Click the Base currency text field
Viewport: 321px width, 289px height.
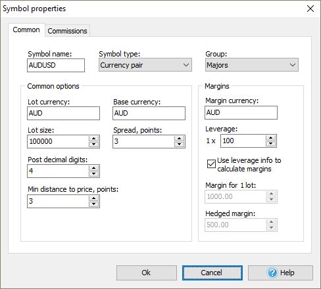149,113
